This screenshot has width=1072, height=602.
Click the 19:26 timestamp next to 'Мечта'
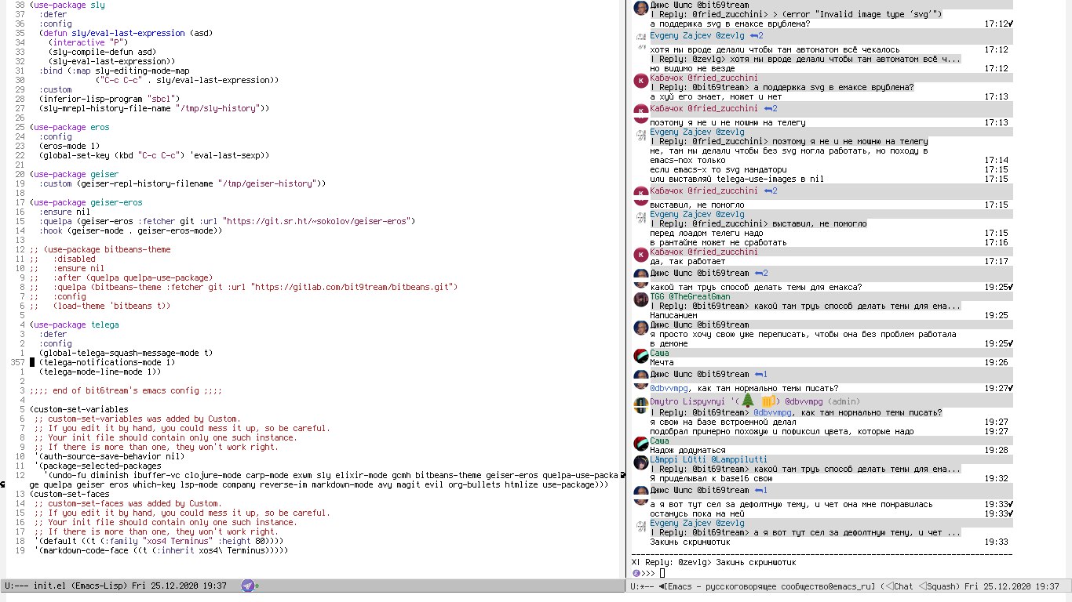997,362
